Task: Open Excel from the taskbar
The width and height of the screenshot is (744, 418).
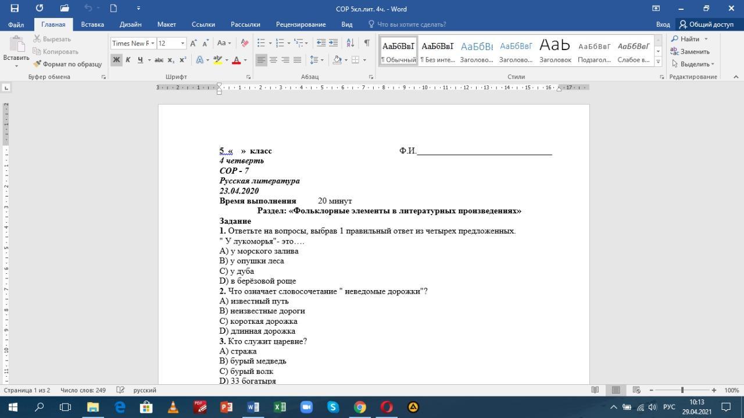Action: pos(280,407)
